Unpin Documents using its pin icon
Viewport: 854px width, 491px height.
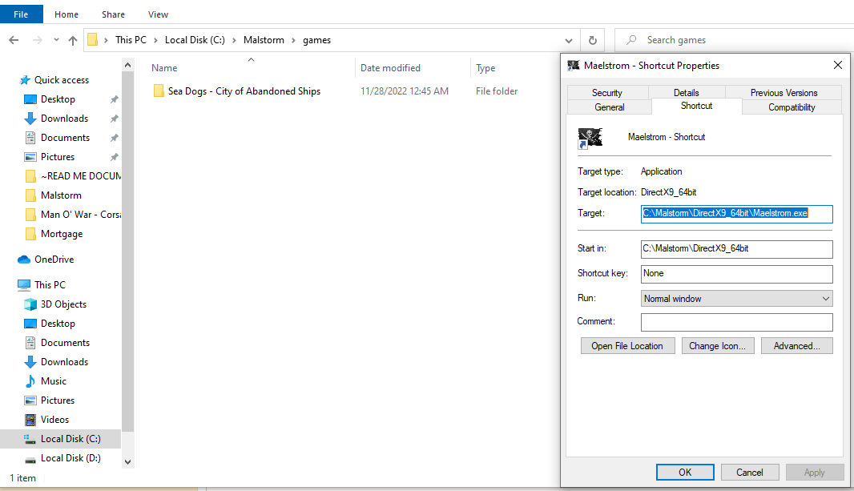point(115,139)
